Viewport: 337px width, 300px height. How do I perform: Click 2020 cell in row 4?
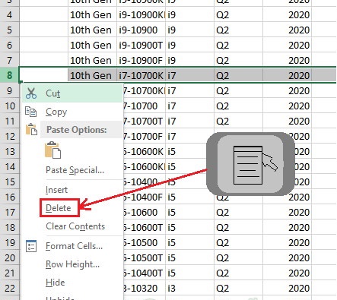[x=287, y=14]
